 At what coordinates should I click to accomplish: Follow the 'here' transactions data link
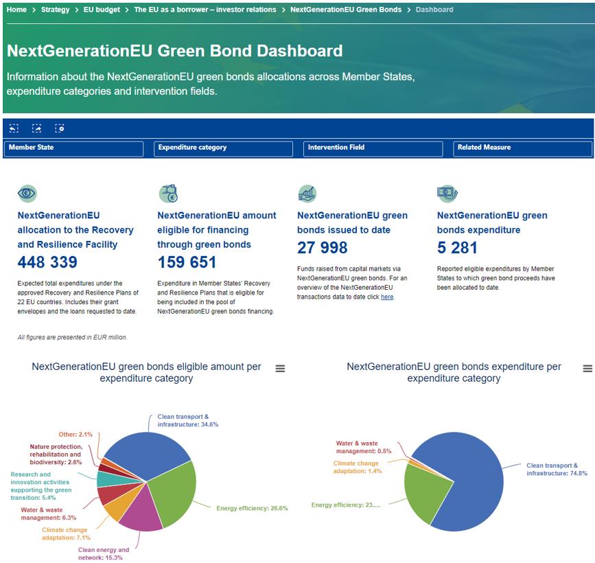(x=387, y=297)
